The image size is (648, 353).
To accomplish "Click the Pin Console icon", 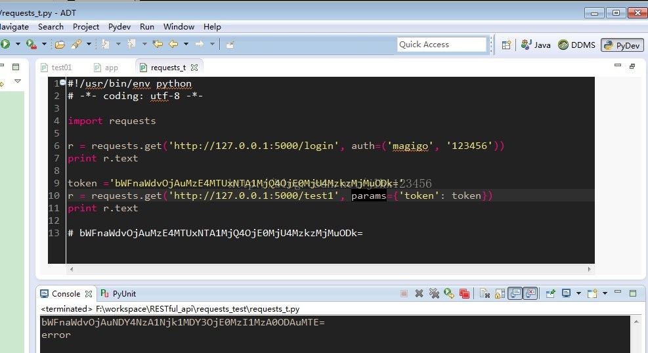I will point(550,293).
